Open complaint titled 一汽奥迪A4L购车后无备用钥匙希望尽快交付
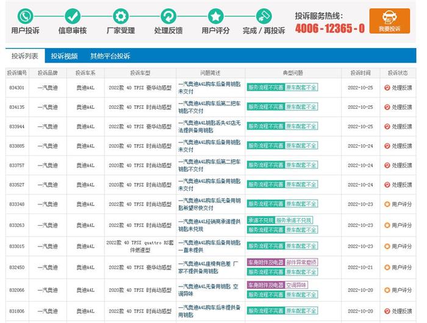The height and width of the screenshot is (323, 427). coord(209,204)
